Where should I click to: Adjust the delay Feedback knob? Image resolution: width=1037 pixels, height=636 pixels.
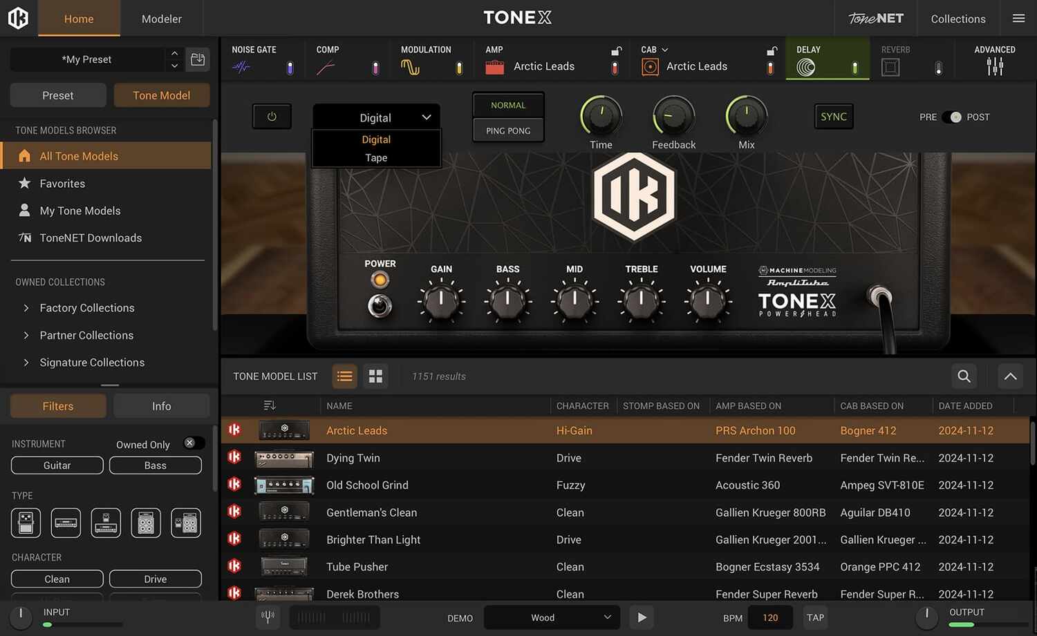click(x=672, y=116)
